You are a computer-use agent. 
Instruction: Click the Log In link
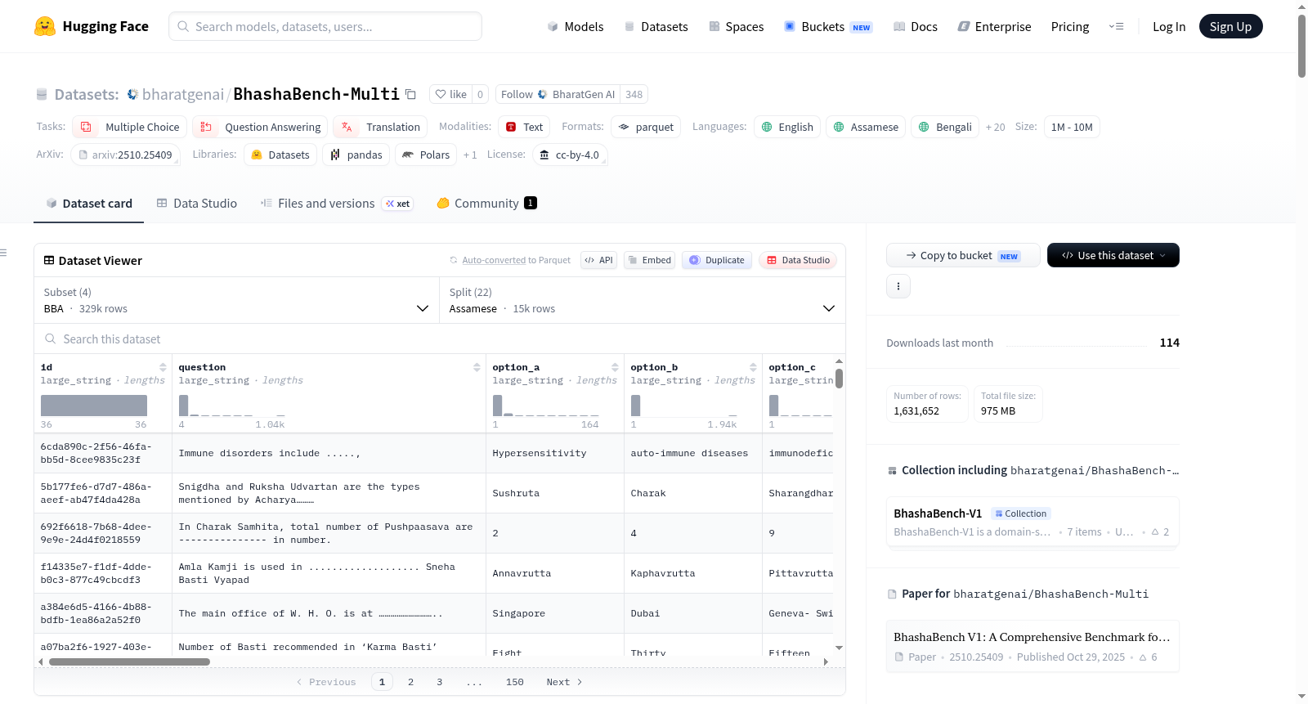coord(1169,26)
